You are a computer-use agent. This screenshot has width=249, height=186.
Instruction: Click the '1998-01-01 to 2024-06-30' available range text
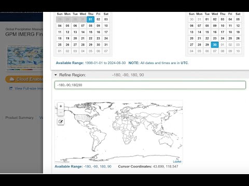105,63
